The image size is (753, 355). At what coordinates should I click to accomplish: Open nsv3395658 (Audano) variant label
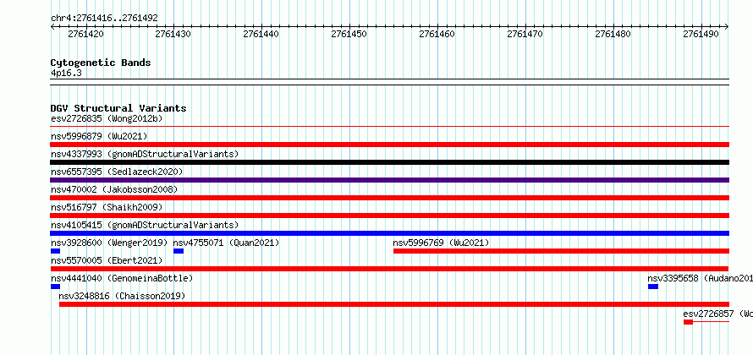pyautogui.click(x=701, y=278)
